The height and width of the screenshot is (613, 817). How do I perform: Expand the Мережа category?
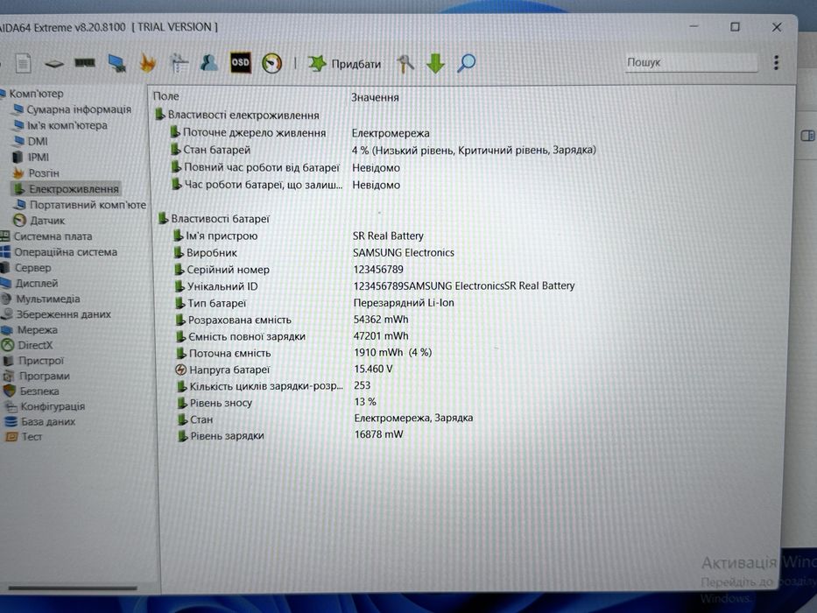pos(30,330)
